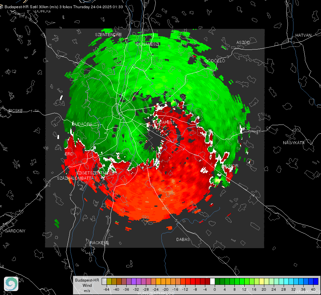
Task: Select the BICSKE label
Action: 16,110
